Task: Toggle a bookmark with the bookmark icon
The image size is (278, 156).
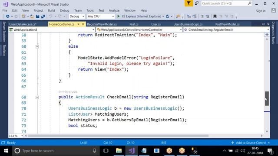Action: tap(215, 16)
